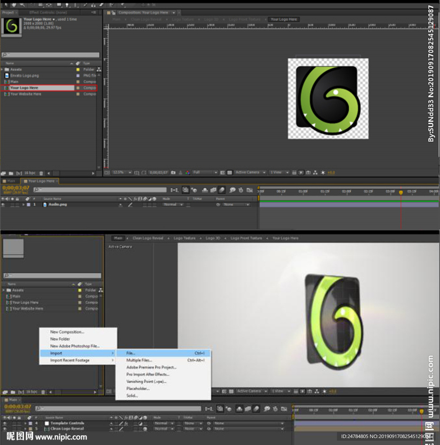Viewport: 440px width, 445px height.
Task: Open Audio.png Parent None dropdown
Action: 236,205
